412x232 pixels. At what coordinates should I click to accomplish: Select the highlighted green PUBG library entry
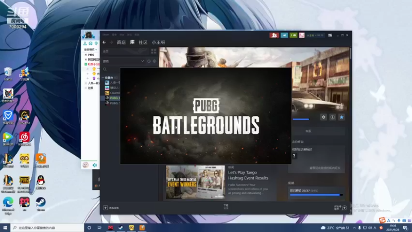111,98
